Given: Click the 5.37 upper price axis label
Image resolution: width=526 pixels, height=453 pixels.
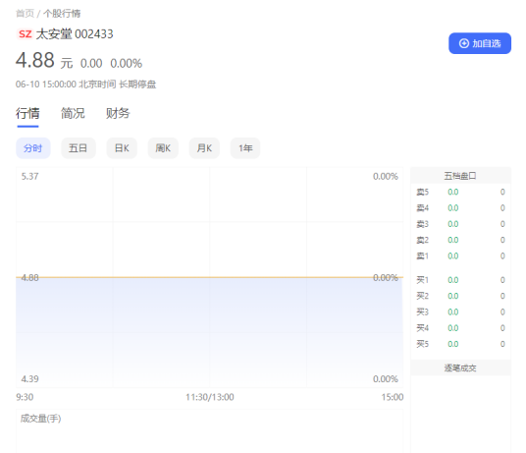Looking at the screenshot, I should click(29, 176).
